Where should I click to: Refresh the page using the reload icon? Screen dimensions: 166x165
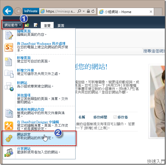point(93,11)
